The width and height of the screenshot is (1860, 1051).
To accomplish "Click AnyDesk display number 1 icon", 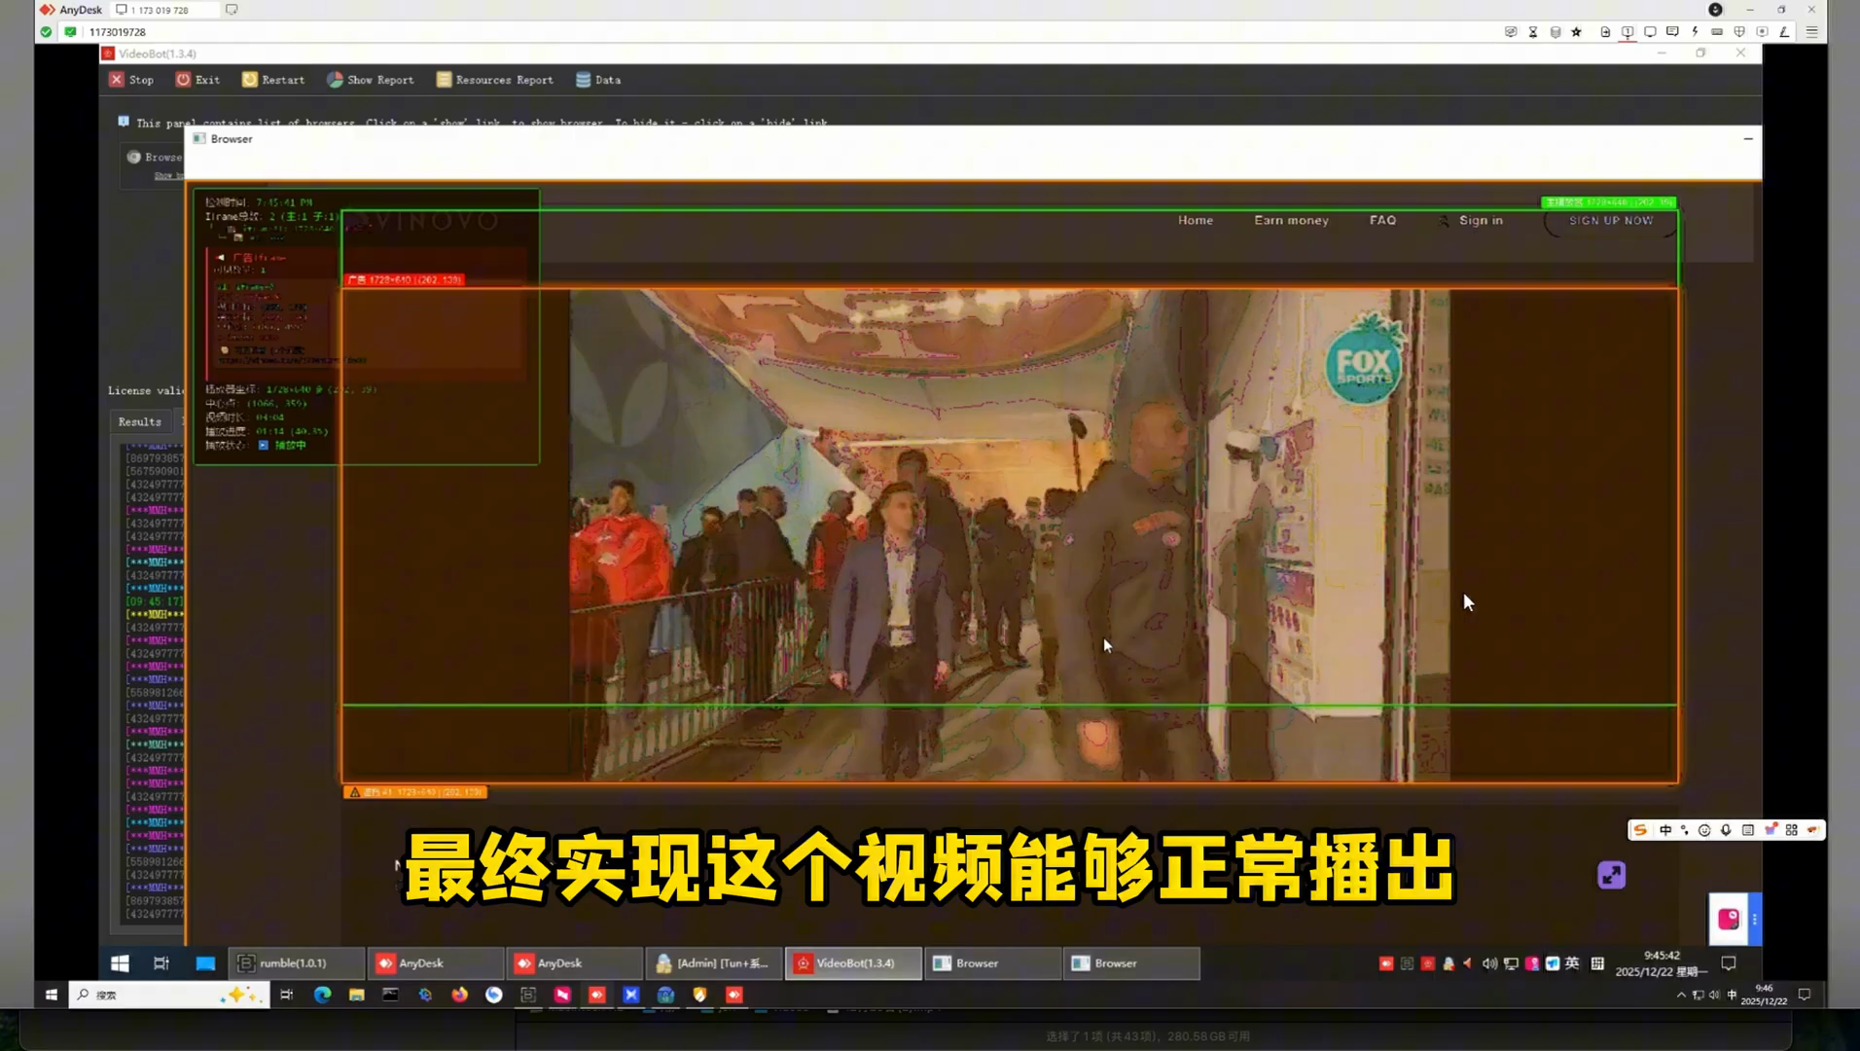I will click(x=1627, y=32).
